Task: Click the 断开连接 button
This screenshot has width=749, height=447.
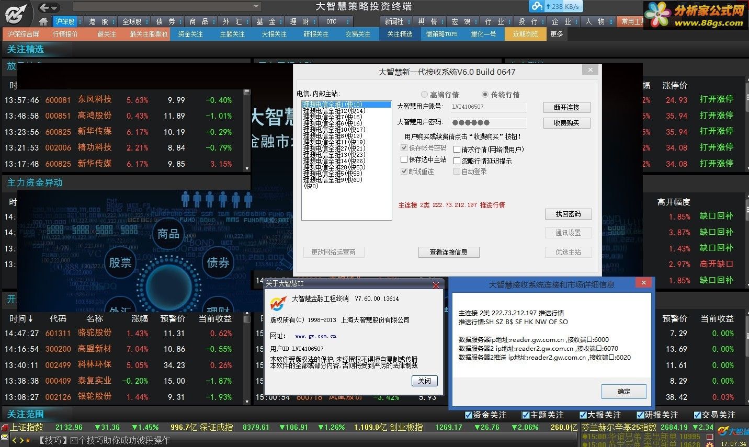Action: click(567, 107)
